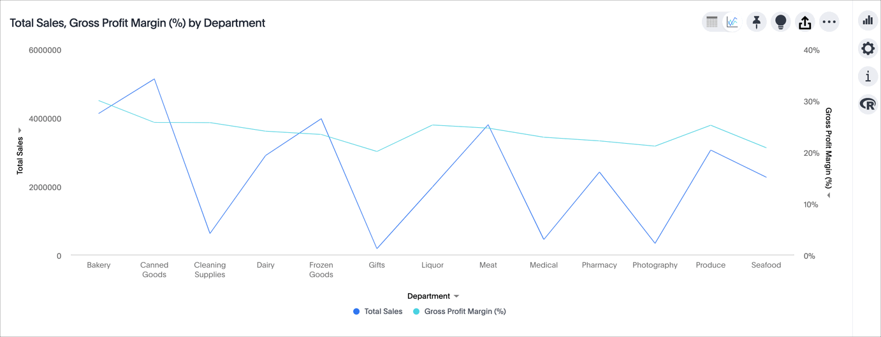This screenshot has height=337, width=881.
Task: Run SpotIQ lightbulb analysis
Action: (780, 22)
